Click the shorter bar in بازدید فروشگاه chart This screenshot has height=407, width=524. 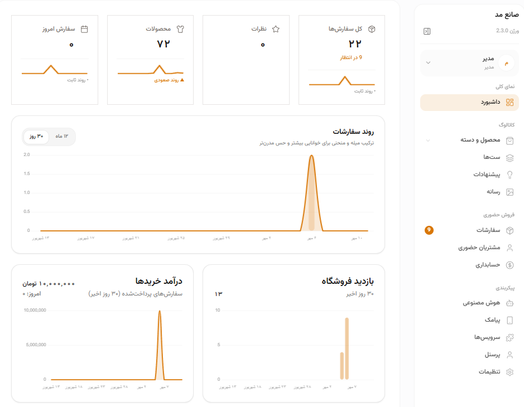(342, 366)
